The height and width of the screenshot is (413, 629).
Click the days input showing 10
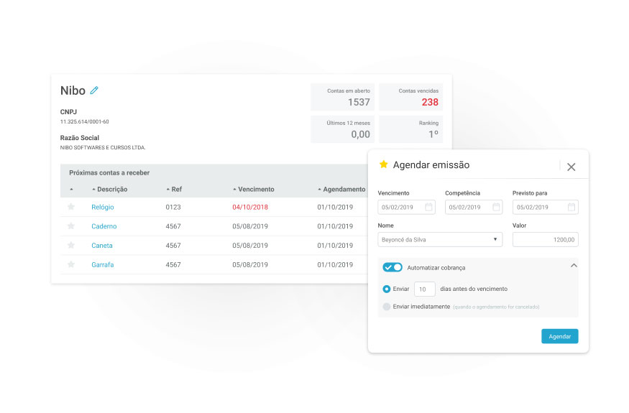(424, 289)
